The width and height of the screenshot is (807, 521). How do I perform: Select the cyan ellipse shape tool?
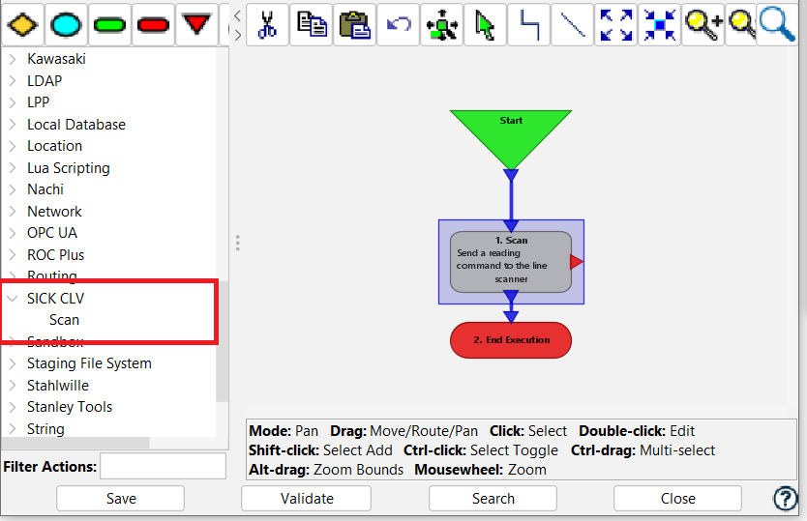click(x=66, y=24)
